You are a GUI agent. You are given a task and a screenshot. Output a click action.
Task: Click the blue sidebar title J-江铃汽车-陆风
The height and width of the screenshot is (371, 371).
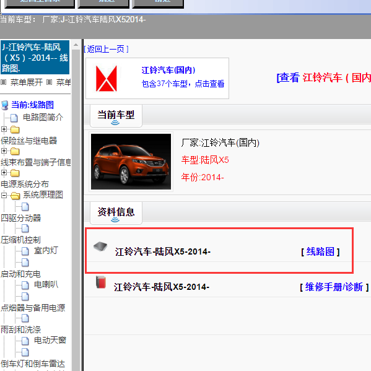click(35, 58)
